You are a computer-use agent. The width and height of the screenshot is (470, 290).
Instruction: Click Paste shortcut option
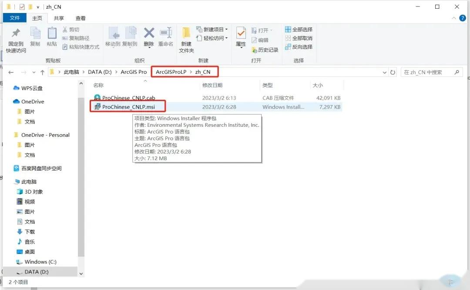[x=81, y=47]
